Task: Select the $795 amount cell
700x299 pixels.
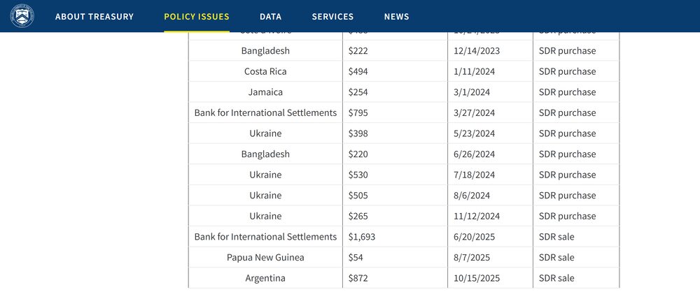Action: 358,112
